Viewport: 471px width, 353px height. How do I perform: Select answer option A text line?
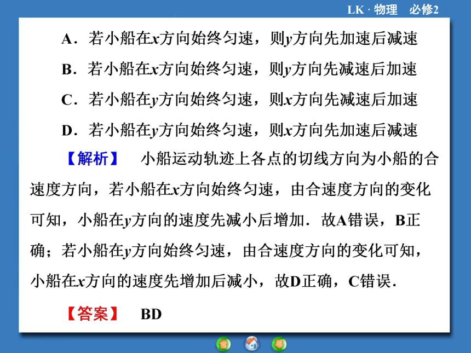pos(239,39)
